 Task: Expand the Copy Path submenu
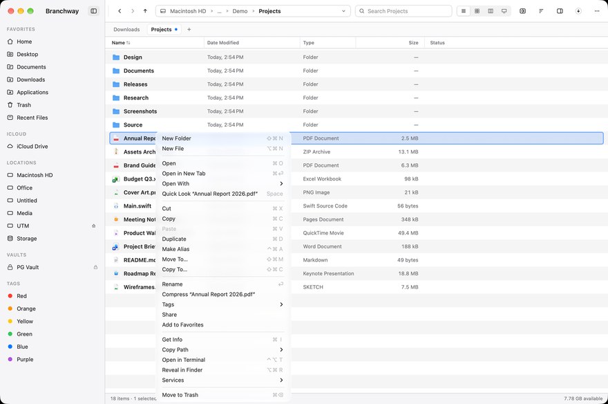222,349
